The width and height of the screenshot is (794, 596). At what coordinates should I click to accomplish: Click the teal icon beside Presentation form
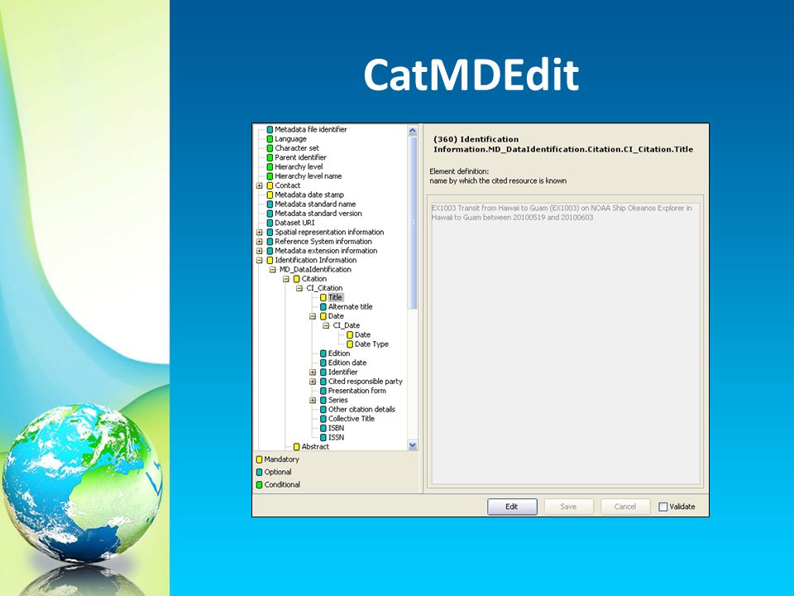pyautogui.click(x=323, y=391)
